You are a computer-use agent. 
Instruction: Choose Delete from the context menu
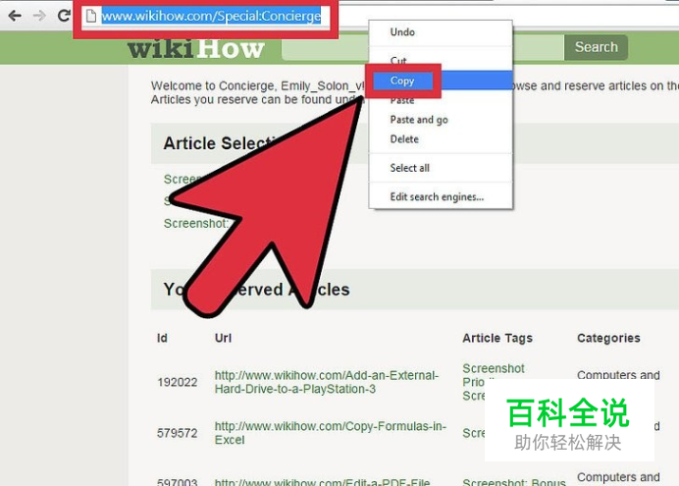[x=441, y=139]
